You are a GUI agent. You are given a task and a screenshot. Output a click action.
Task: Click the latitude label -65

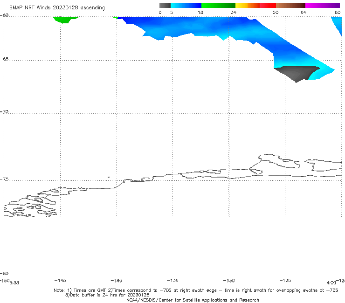pos(4,59)
